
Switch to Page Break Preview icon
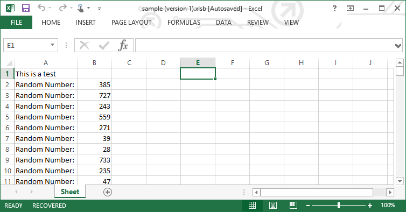coord(293,205)
